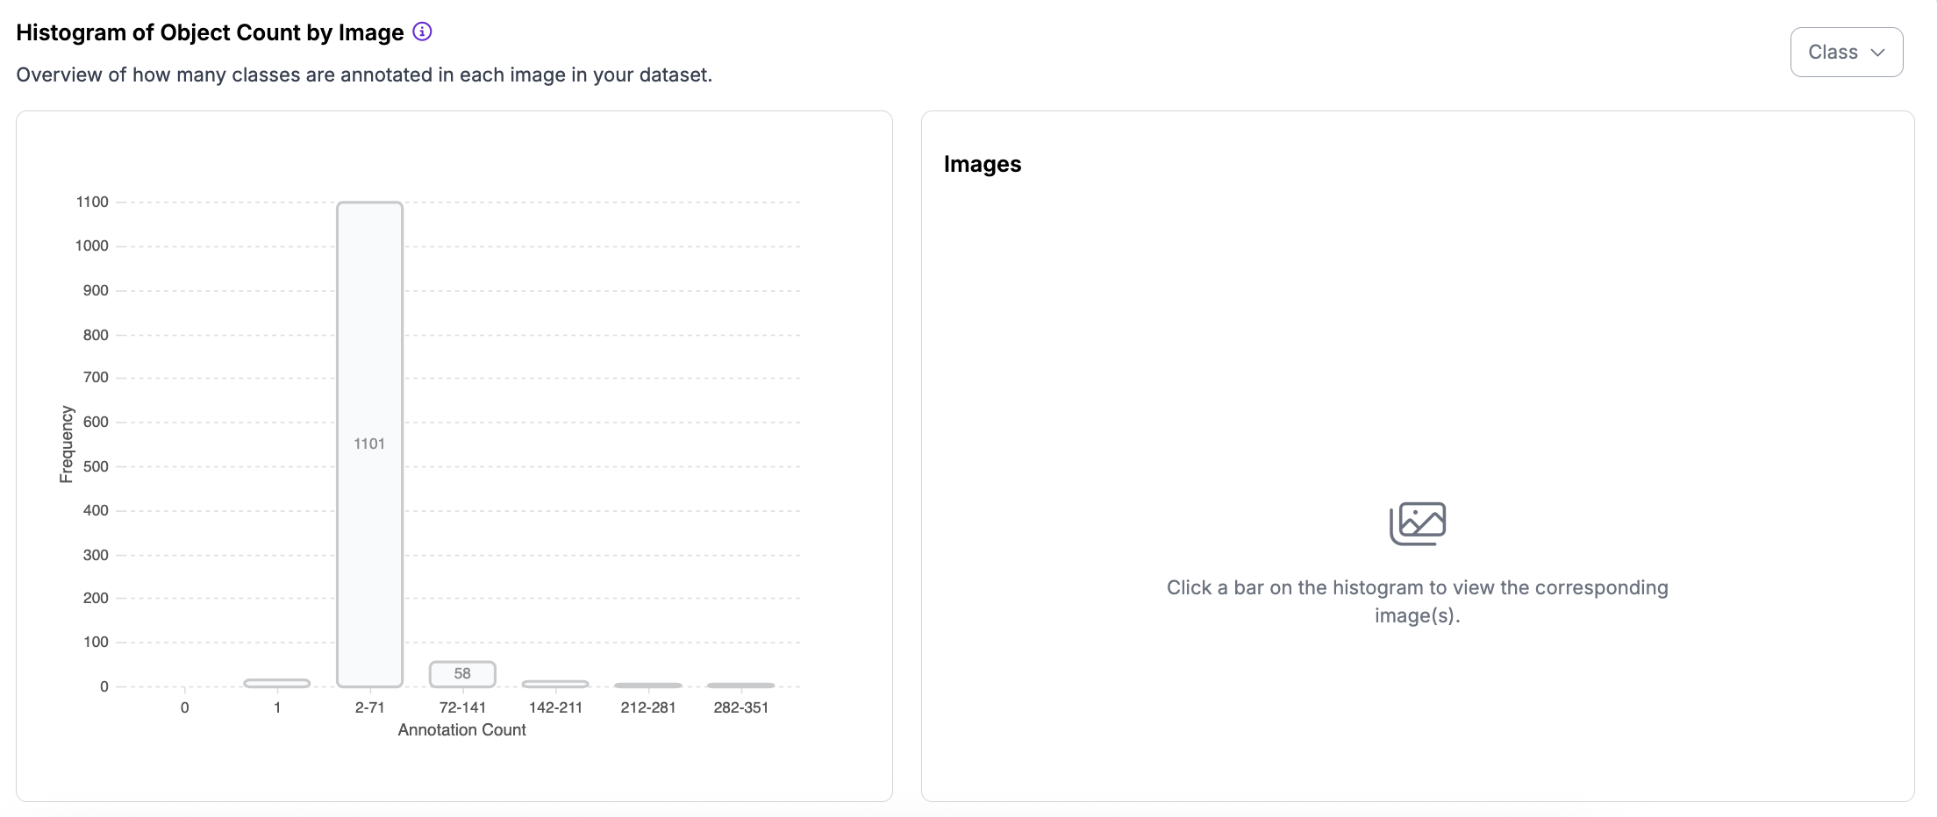Click the 'Annotation Count' axis title
Image resolution: width=1937 pixels, height=817 pixels.
point(461,730)
